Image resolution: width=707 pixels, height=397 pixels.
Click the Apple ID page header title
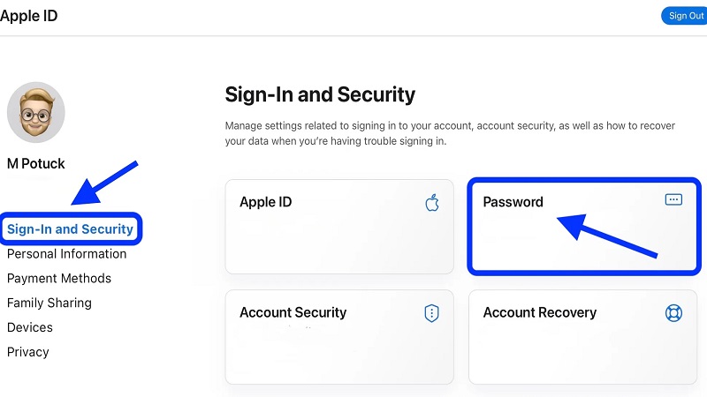pos(30,15)
